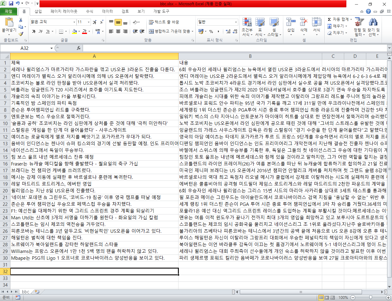Click the insert new worksheet tab icon
This screenshot has height=301, width=392.
click(x=37, y=292)
